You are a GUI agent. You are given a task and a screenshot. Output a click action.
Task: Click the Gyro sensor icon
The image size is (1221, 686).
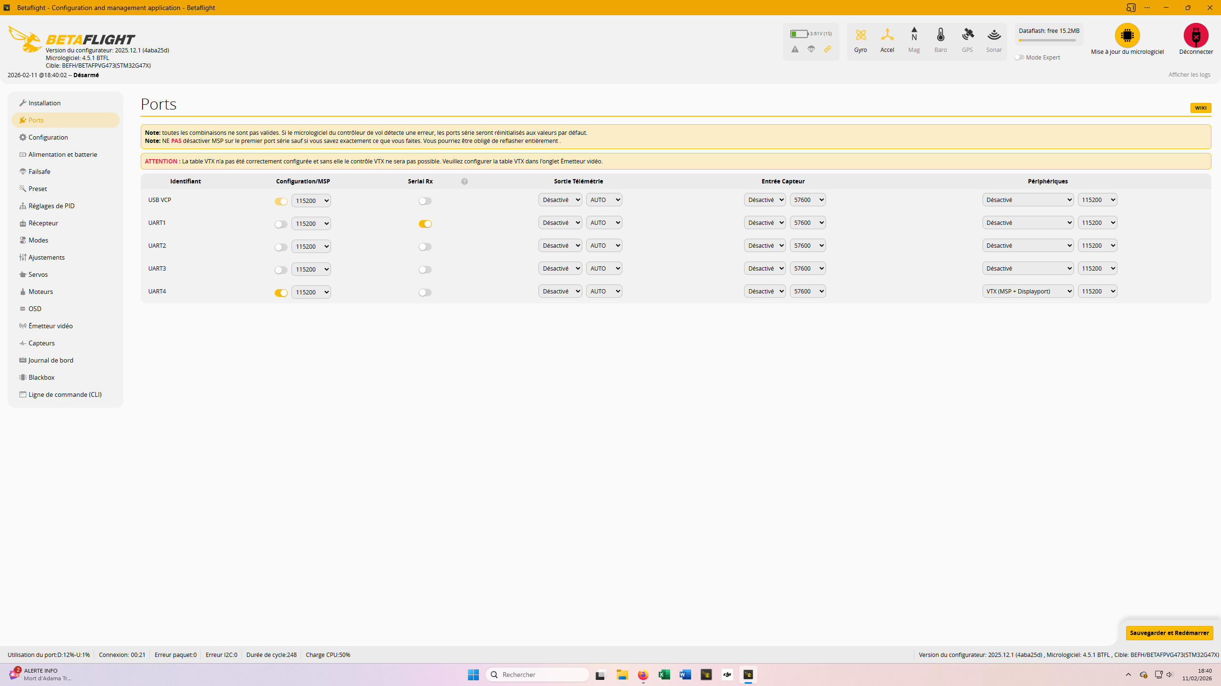click(x=860, y=35)
